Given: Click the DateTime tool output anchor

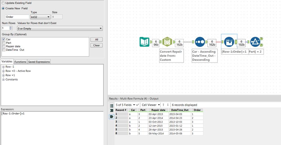Looking at the screenshot, I should 174,42.
